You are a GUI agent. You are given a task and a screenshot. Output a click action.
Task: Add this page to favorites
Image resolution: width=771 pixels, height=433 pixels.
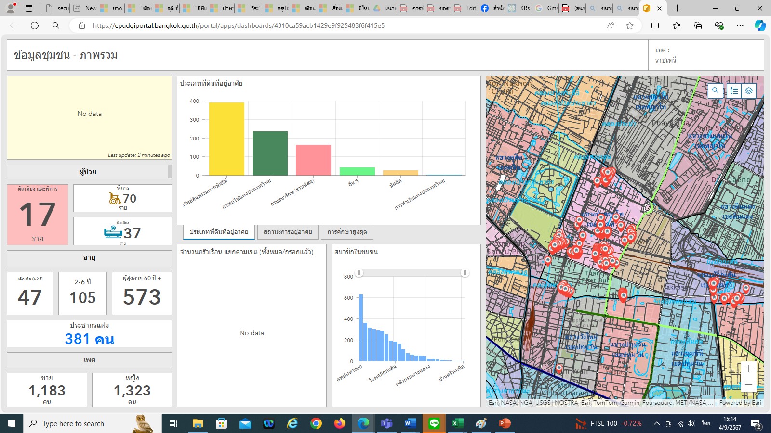coord(630,25)
